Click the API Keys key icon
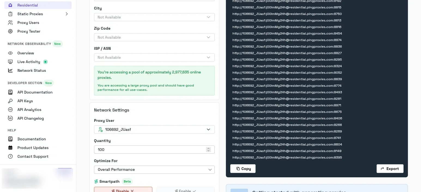Screen dimensions: 421x192 (x=10, y=101)
